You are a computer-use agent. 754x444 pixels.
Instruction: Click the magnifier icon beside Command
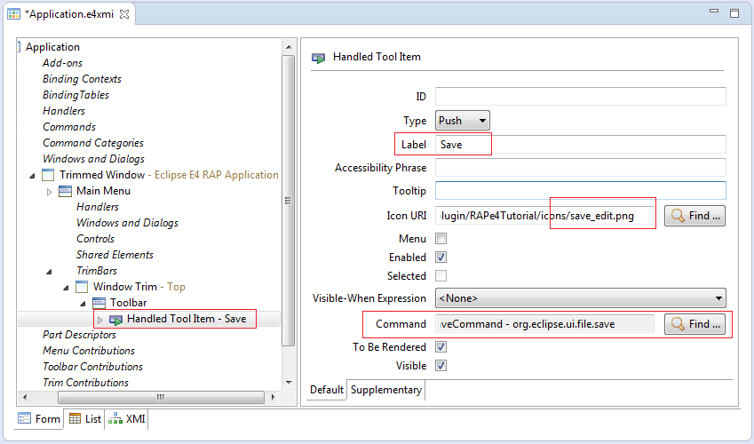coord(678,324)
